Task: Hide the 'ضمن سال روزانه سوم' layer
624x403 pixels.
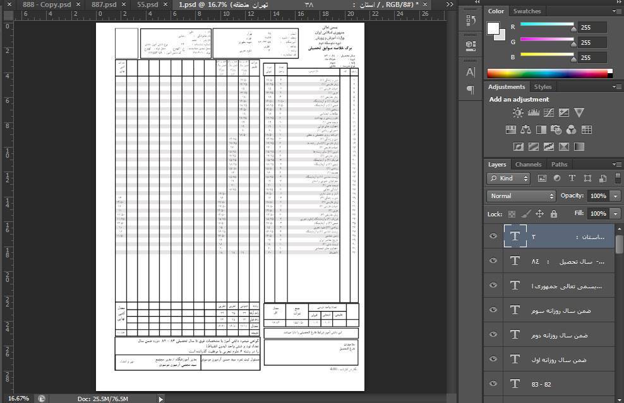Action: coord(493,310)
